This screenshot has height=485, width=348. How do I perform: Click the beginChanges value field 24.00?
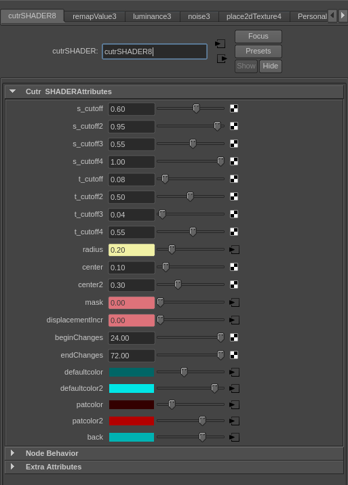coord(132,338)
